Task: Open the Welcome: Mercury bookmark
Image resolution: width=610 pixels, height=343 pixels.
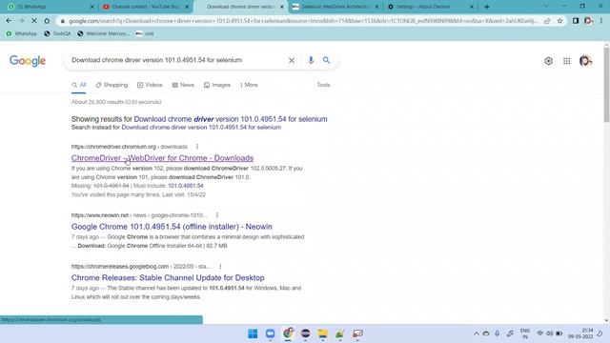Action: pyautogui.click(x=104, y=34)
